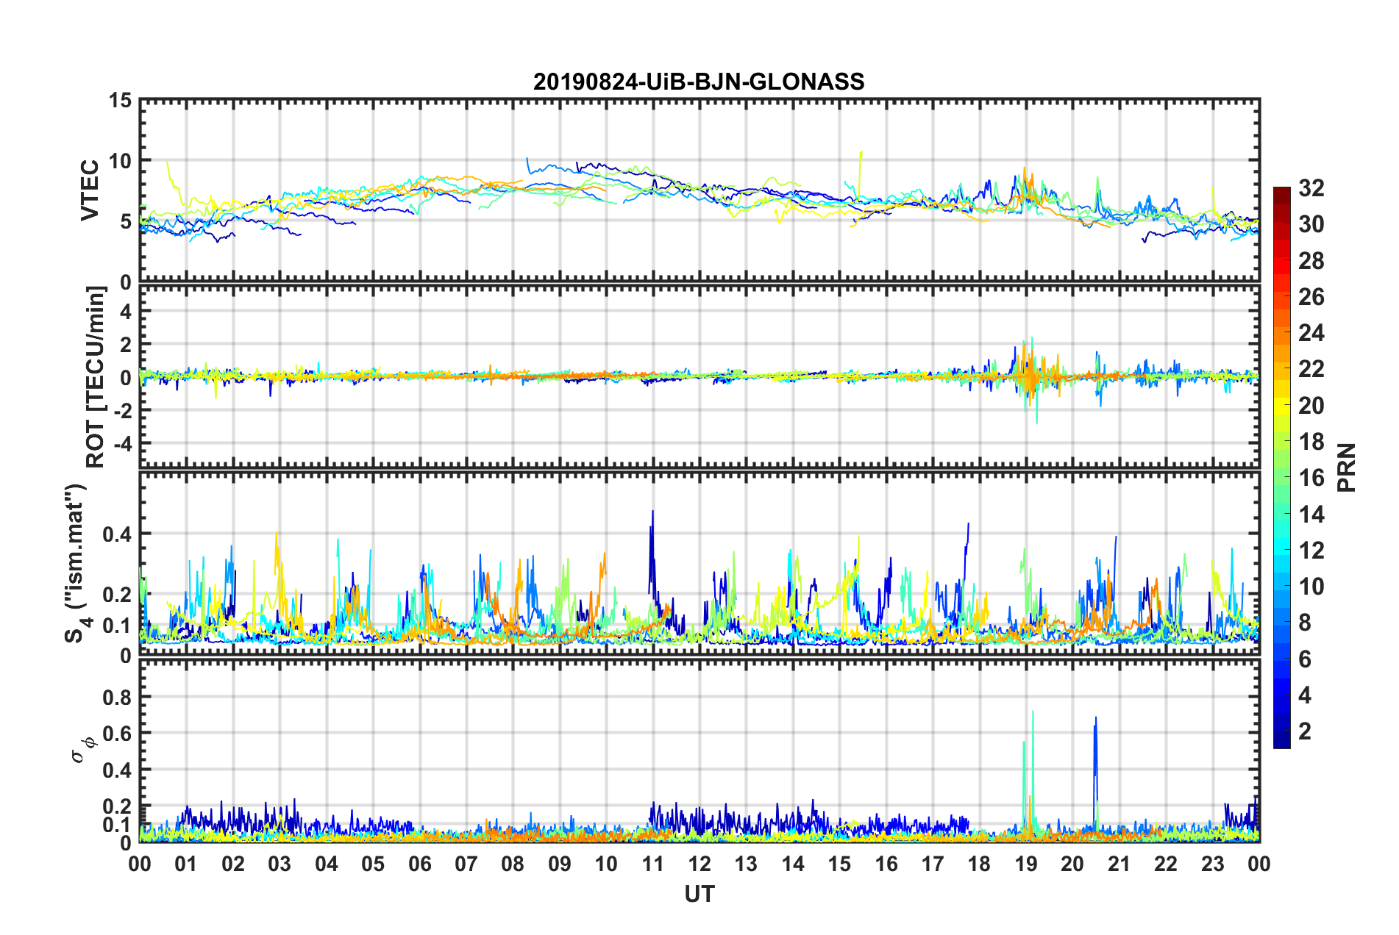Click the "30" tick on the PRN colorbar
The image size is (1399, 935).
click(1311, 224)
